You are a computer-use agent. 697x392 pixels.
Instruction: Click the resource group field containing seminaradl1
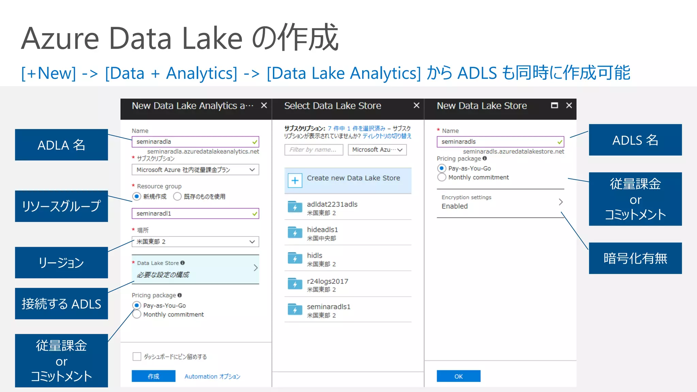(x=195, y=213)
